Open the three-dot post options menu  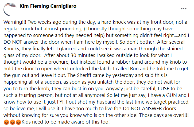pyautogui.click(x=184, y=9)
